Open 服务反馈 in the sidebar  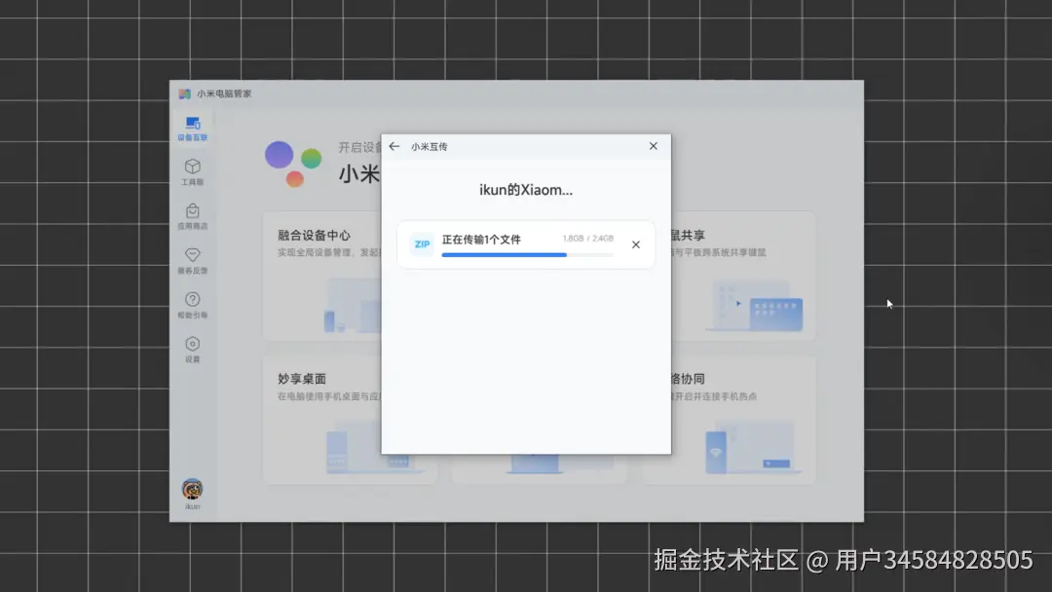tap(193, 261)
